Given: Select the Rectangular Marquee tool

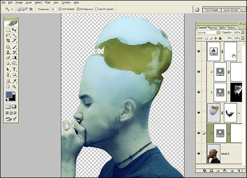Looking at the screenshot, I should 8,30.
